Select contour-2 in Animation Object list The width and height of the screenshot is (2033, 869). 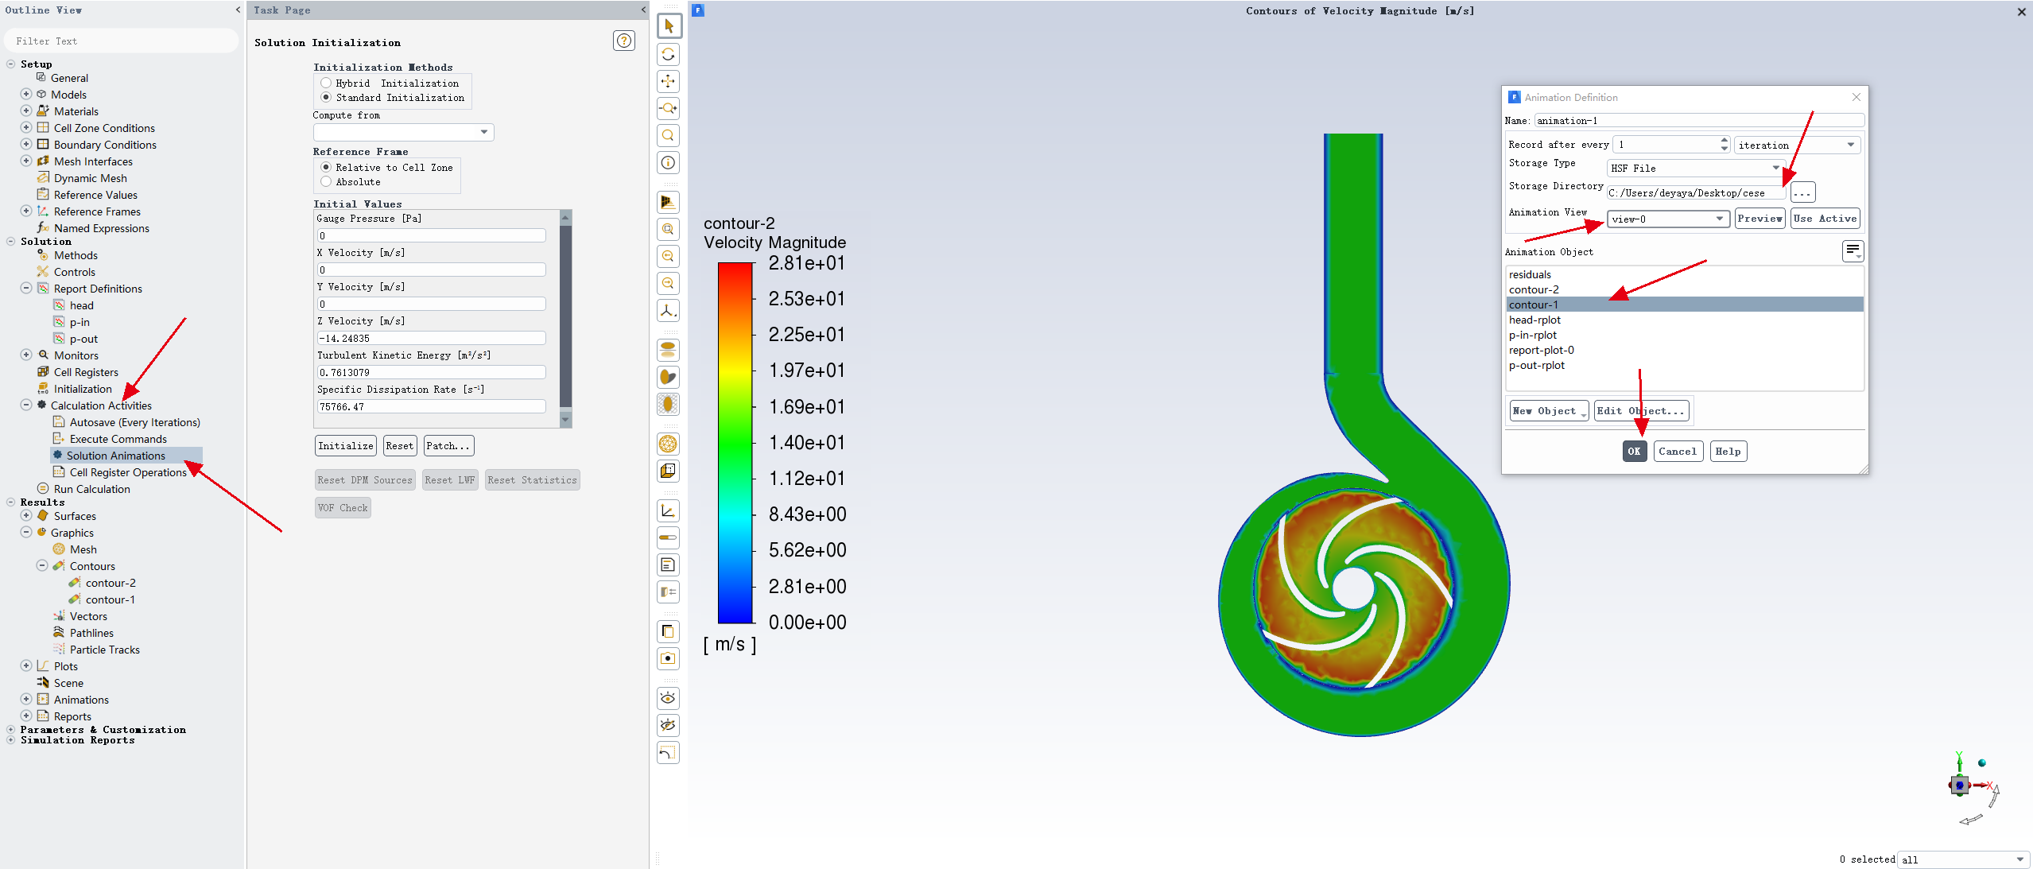pos(1534,289)
